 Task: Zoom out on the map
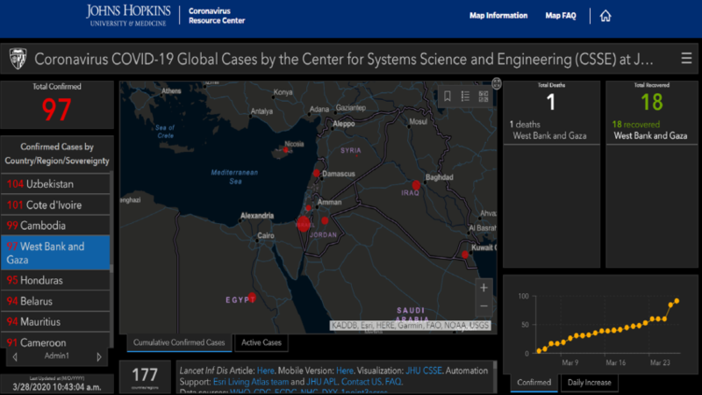pos(484,306)
